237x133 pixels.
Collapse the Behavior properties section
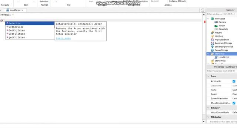tap(208, 108)
